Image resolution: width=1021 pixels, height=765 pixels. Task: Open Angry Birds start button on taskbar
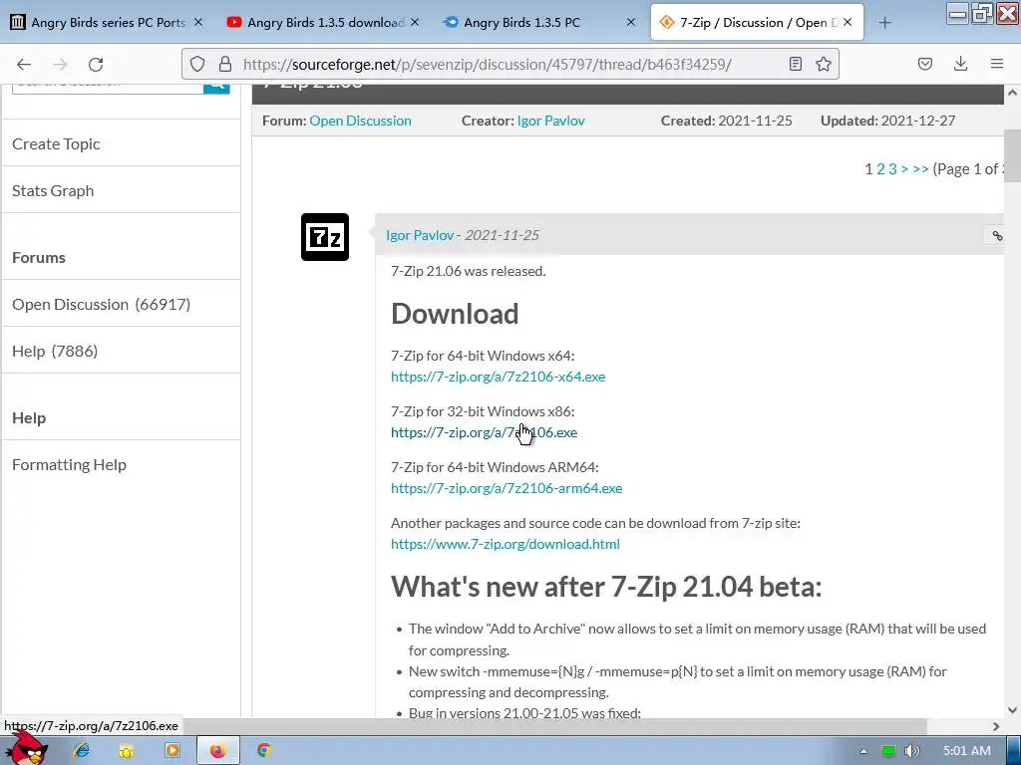point(26,749)
